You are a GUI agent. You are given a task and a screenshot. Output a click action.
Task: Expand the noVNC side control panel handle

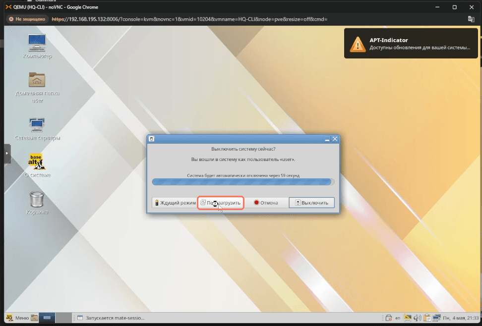click(7, 153)
